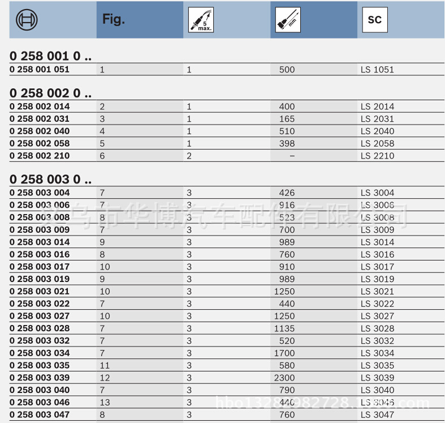Select part number '0 258 003 017'

40,267
